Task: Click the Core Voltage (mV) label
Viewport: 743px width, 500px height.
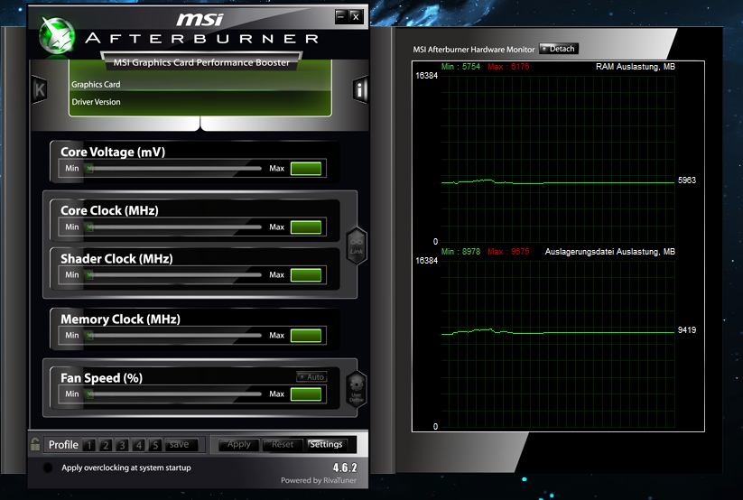Action: pos(113,153)
